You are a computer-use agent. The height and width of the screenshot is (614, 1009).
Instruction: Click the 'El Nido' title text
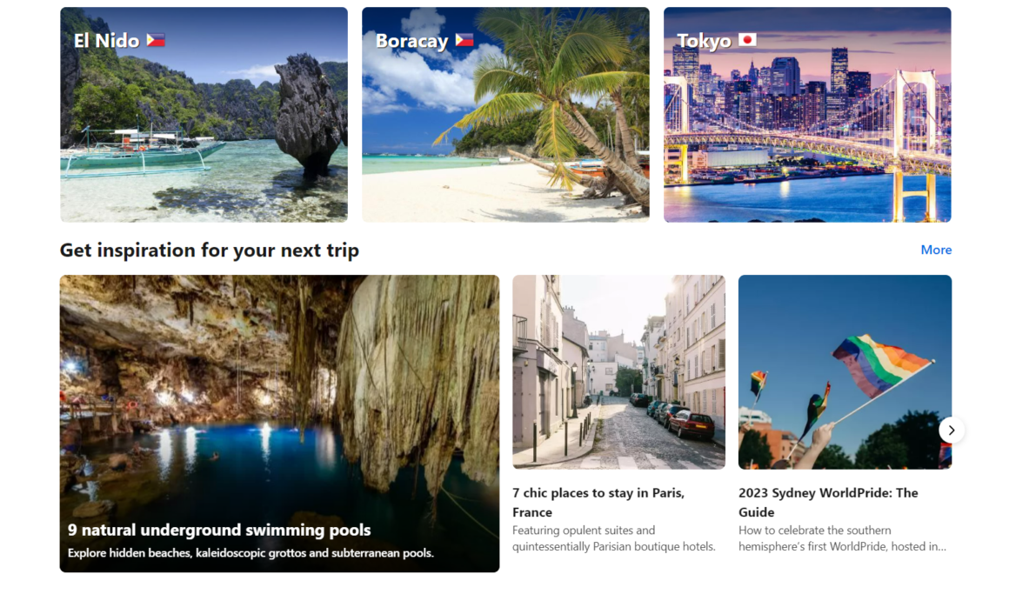tap(107, 41)
